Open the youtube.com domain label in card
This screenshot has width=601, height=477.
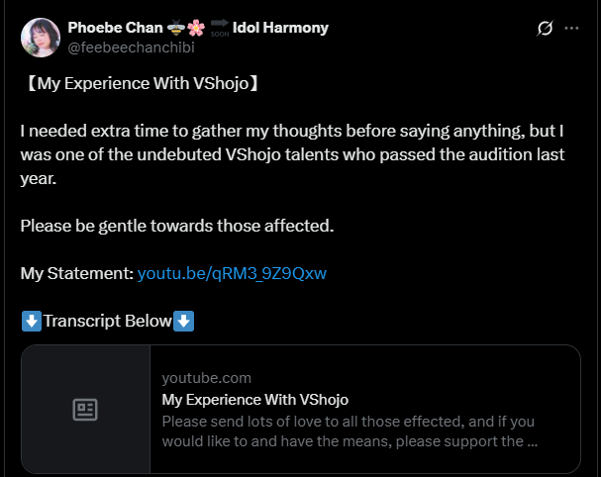[x=207, y=378]
